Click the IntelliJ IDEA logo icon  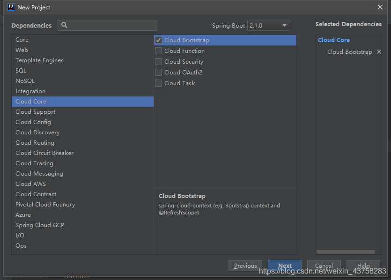11,7
